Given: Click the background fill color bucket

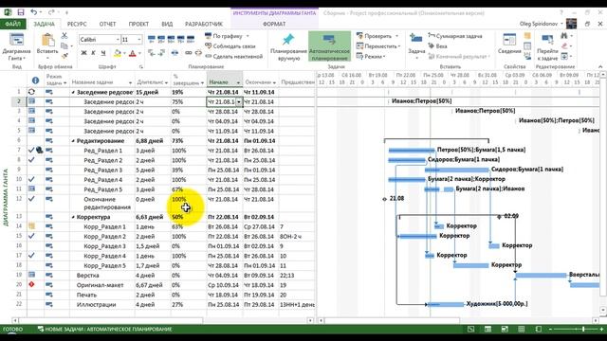Looking at the screenshot, I should (117, 53).
